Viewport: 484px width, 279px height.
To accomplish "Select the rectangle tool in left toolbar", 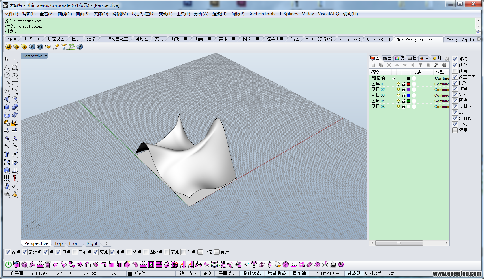I will 15,83.
